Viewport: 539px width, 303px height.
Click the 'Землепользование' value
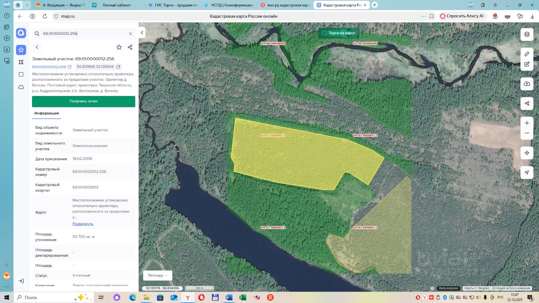coord(90,146)
